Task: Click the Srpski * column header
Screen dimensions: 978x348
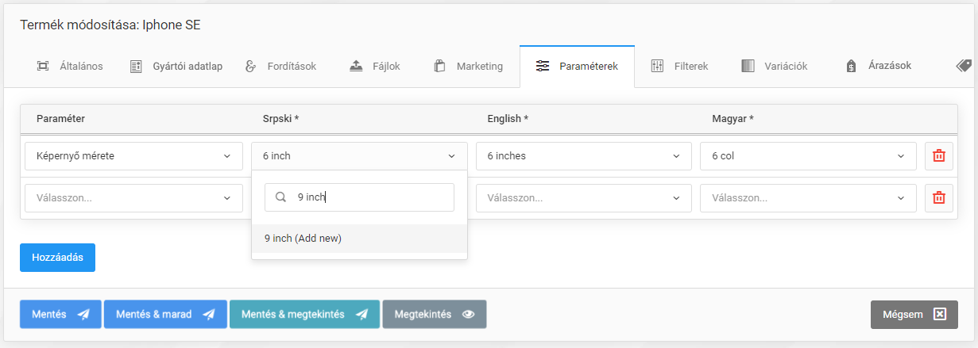Action: pos(281,118)
